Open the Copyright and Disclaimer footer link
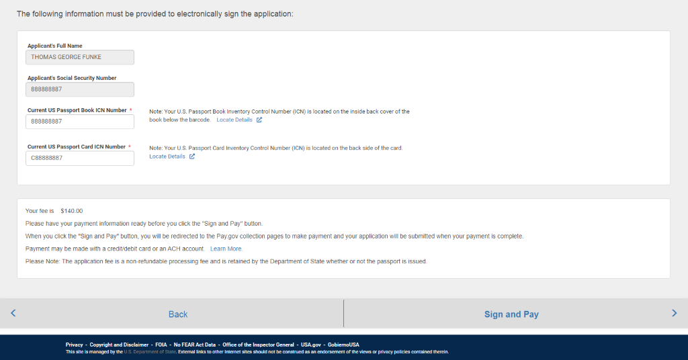This screenshot has width=688, height=360. tap(119, 345)
